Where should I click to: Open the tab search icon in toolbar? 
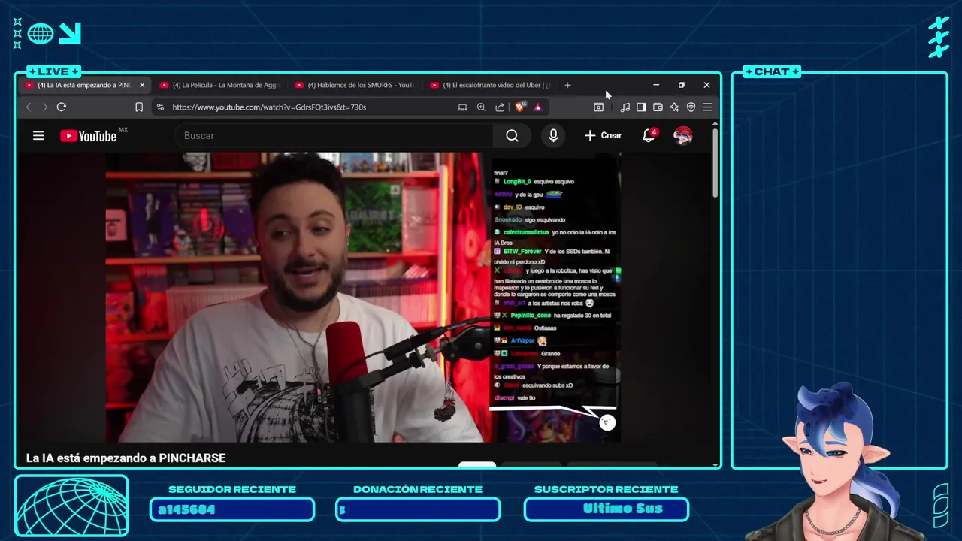pos(598,107)
